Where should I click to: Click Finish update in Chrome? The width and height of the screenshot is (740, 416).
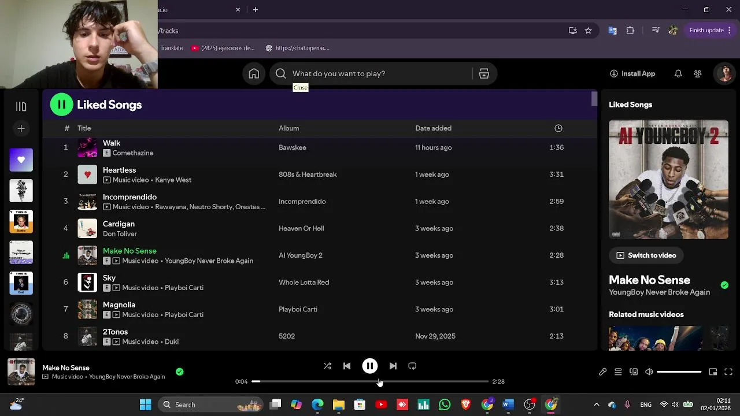click(711, 30)
